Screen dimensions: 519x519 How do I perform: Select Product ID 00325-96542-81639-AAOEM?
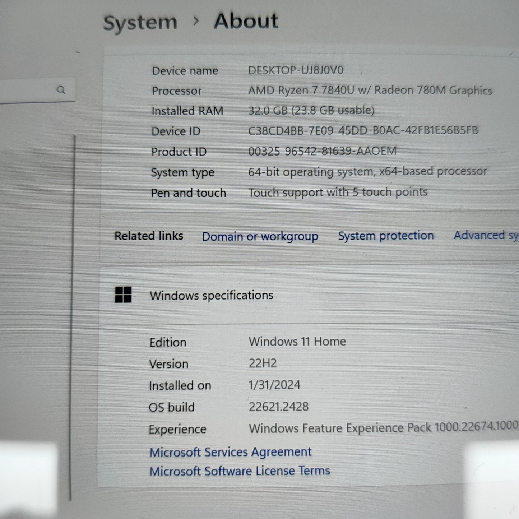click(x=322, y=151)
